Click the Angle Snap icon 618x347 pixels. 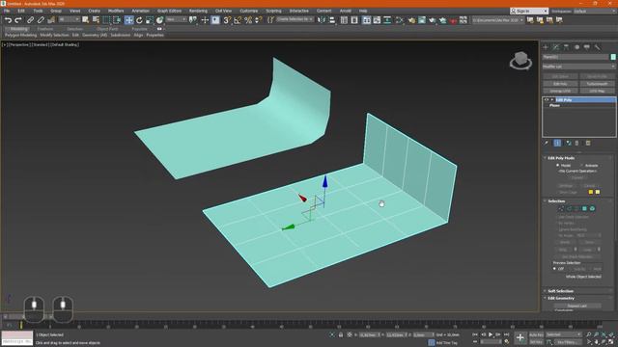(238, 20)
